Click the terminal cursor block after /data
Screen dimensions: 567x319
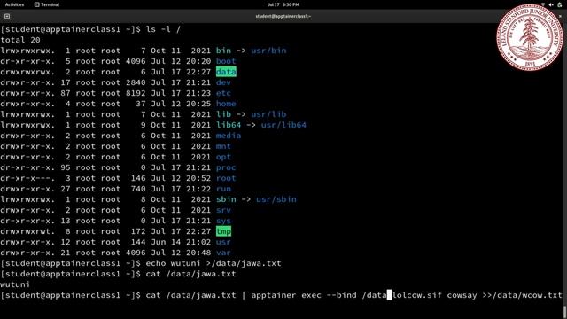pos(389,295)
